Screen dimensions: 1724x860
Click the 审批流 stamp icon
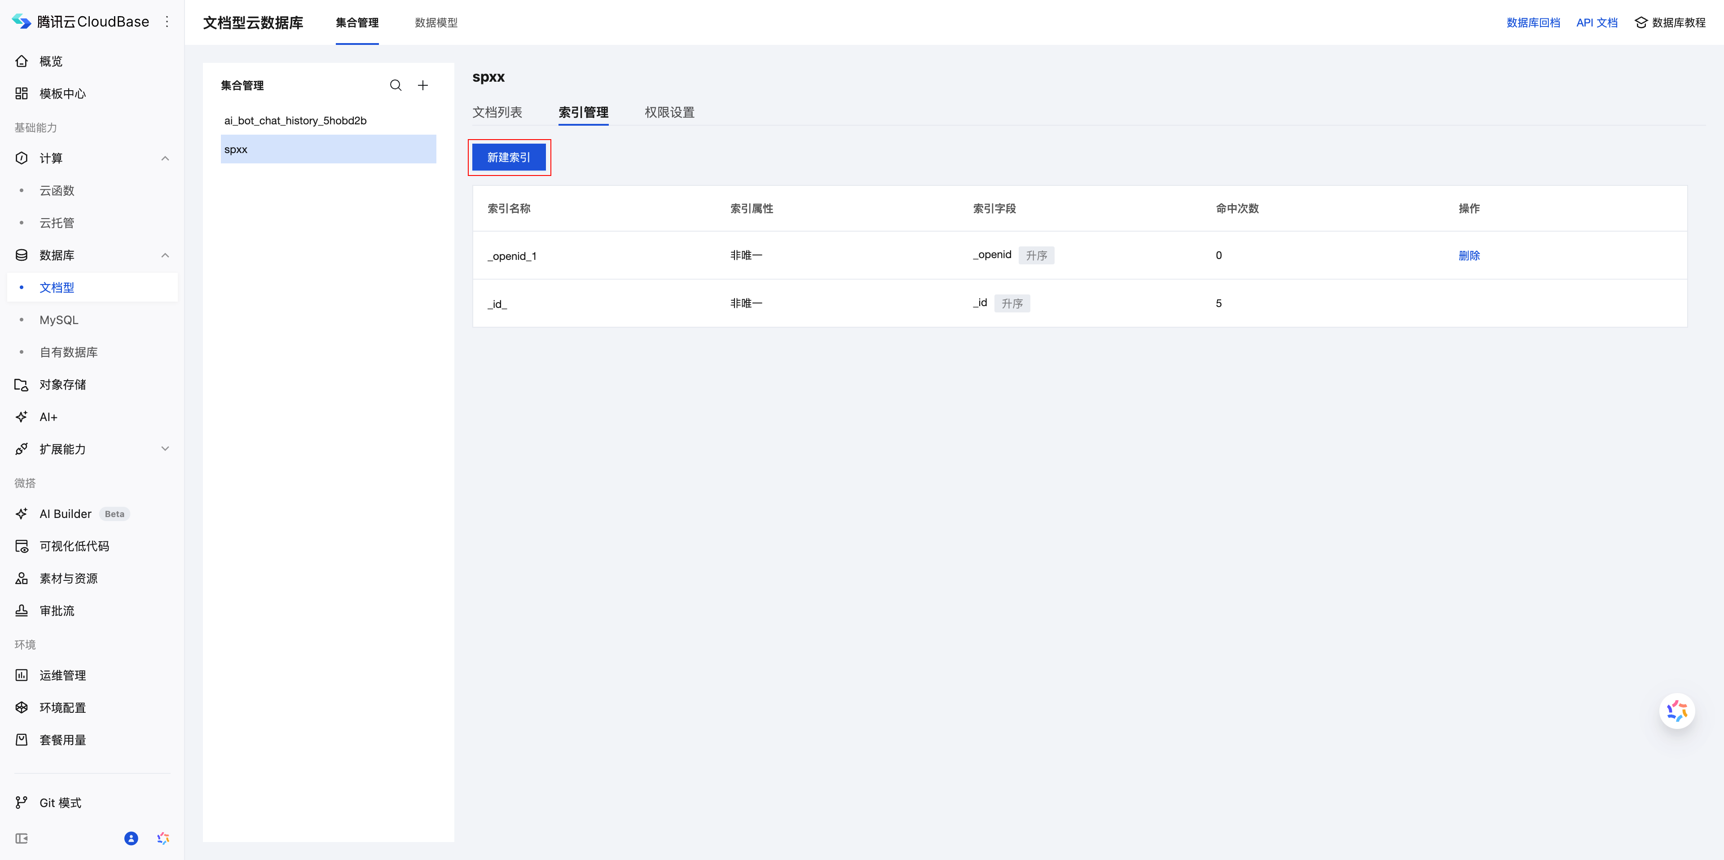coord(22,610)
